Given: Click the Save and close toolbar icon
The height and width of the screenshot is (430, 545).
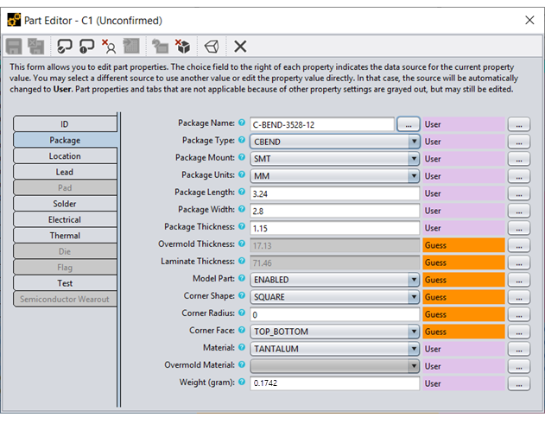Looking at the screenshot, I should [36, 47].
